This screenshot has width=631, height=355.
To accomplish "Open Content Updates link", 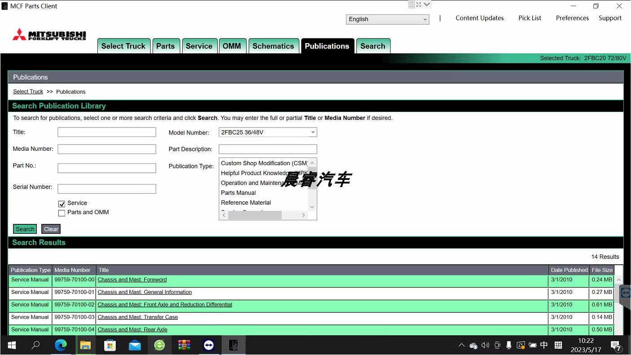I will (x=480, y=18).
